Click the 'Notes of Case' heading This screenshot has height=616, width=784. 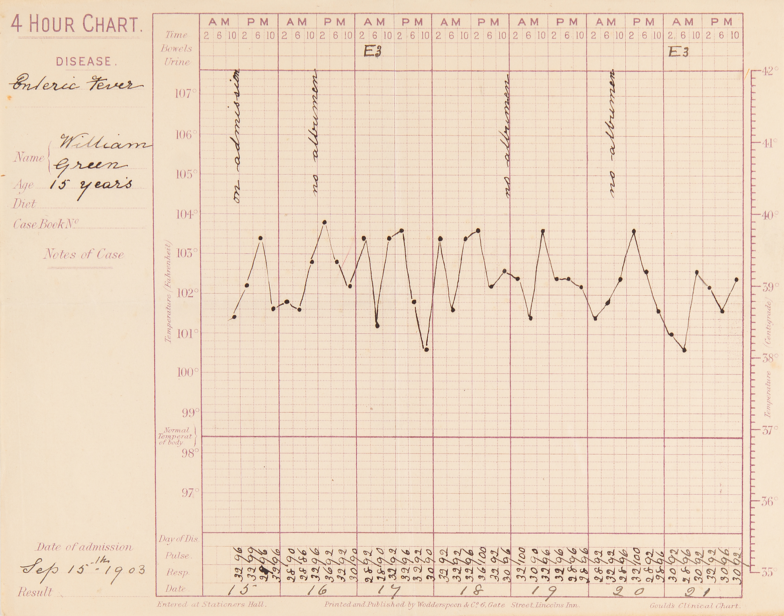[x=83, y=255]
